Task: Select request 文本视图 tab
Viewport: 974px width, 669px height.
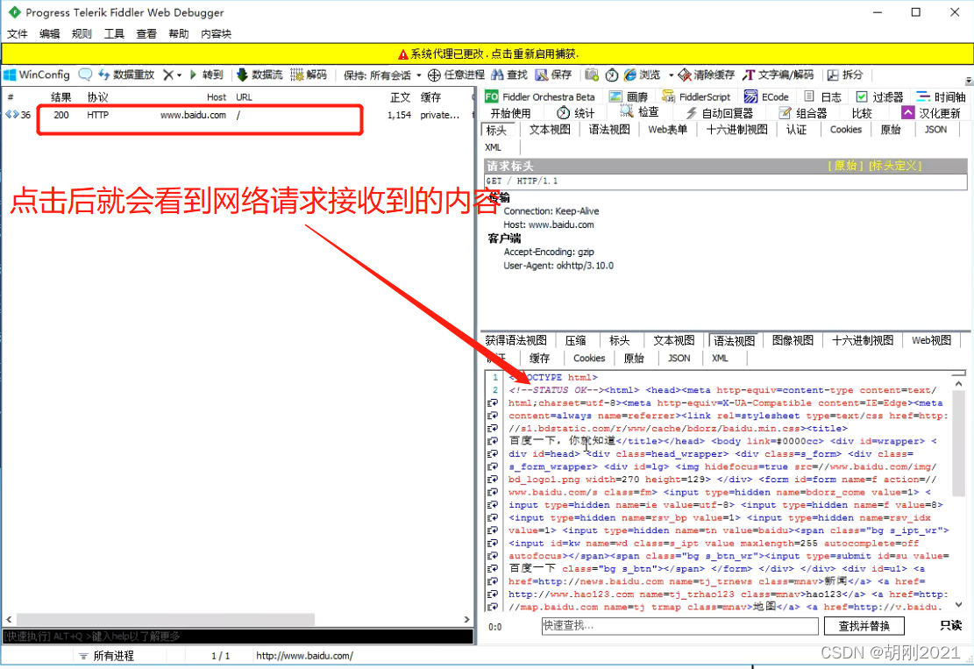Action: coord(550,129)
